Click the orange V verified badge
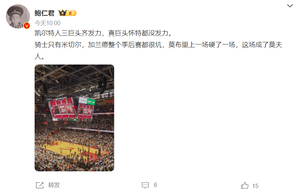 point(27,26)
